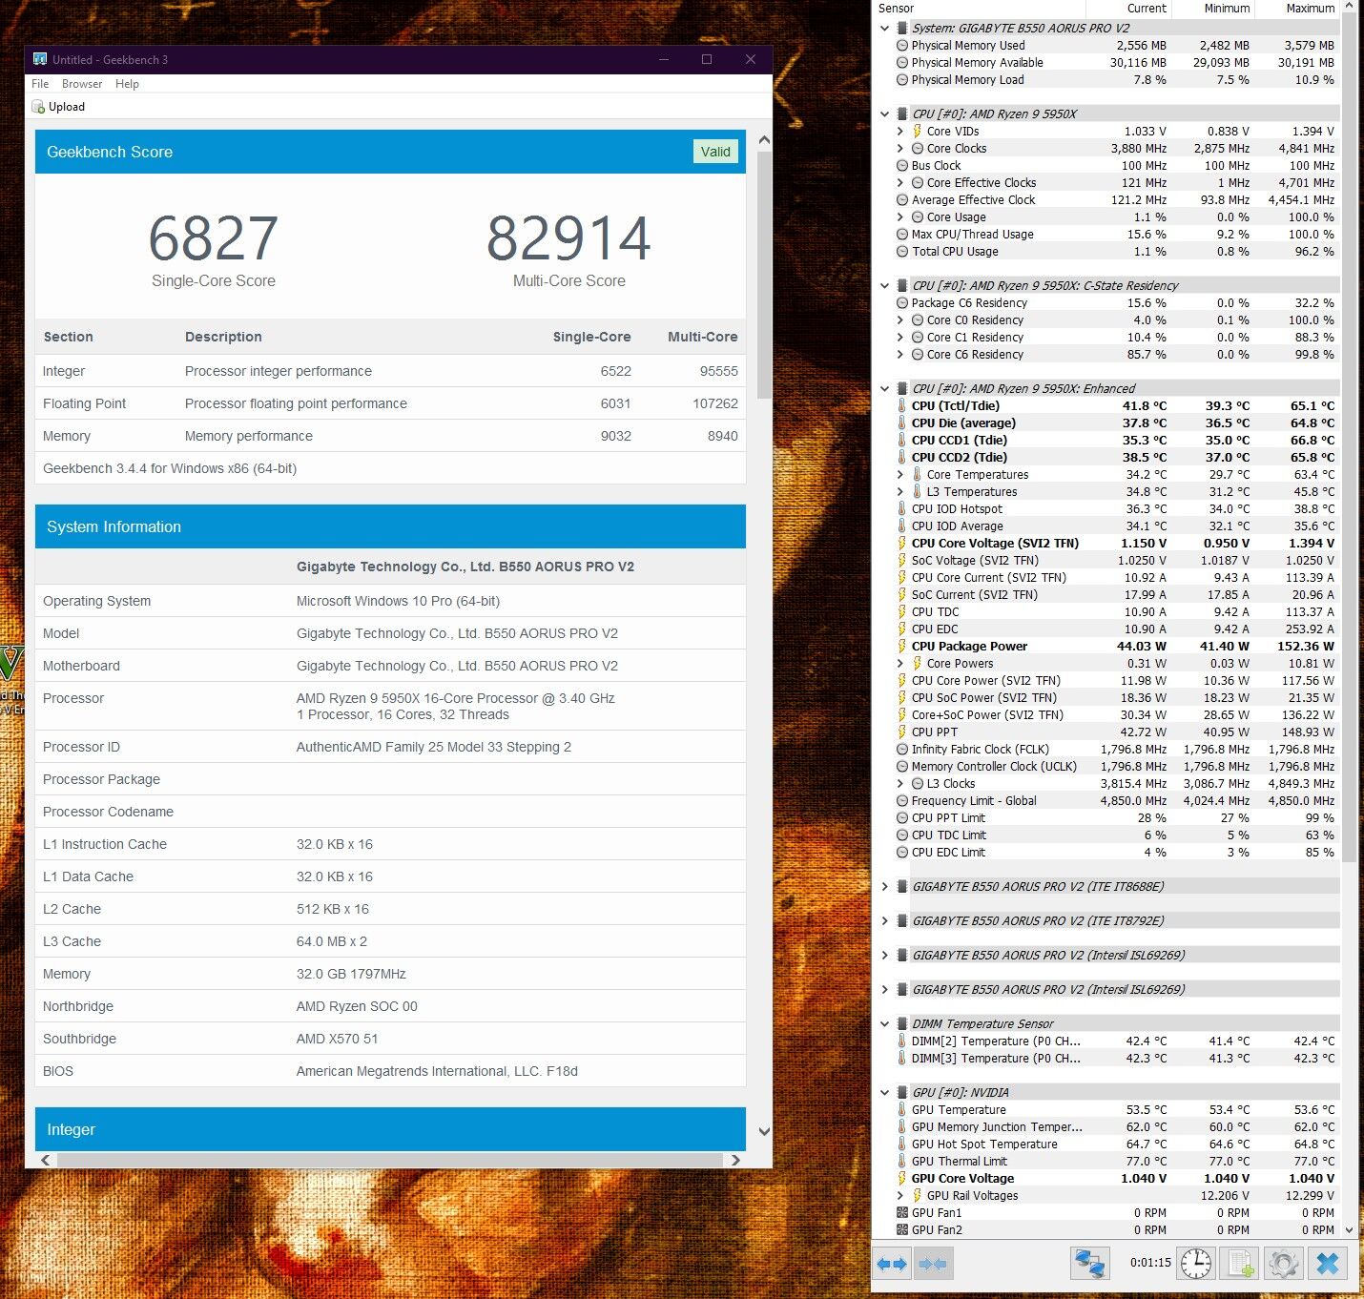1364x1299 pixels.
Task: Click the 6827 Single-Core Score value
Action: point(214,238)
